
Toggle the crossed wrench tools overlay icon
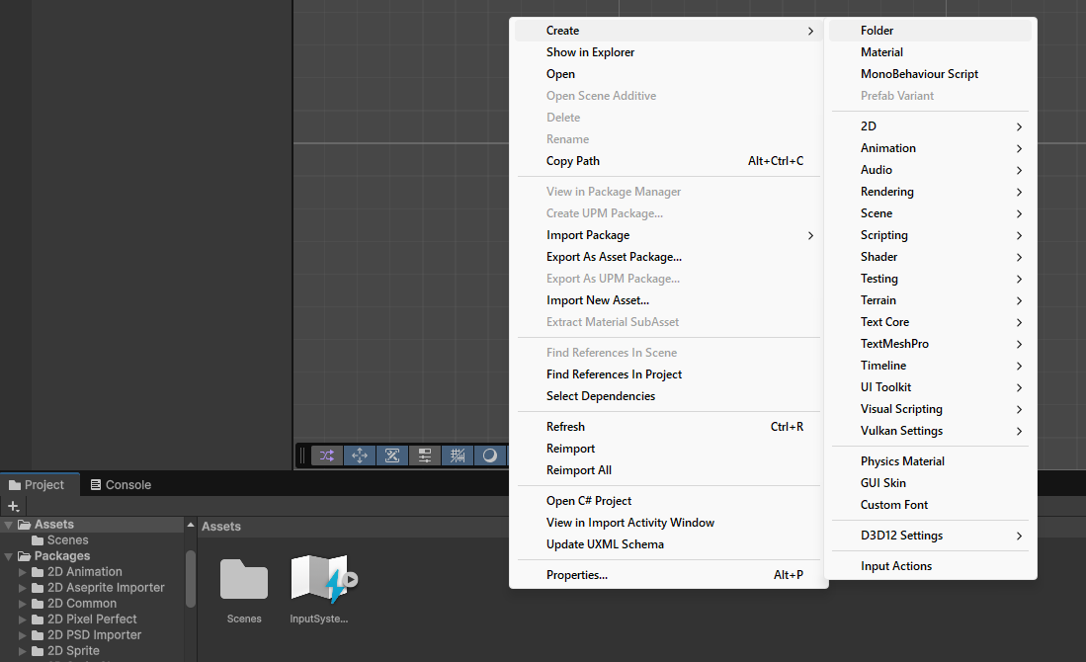pyautogui.click(x=392, y=455)
